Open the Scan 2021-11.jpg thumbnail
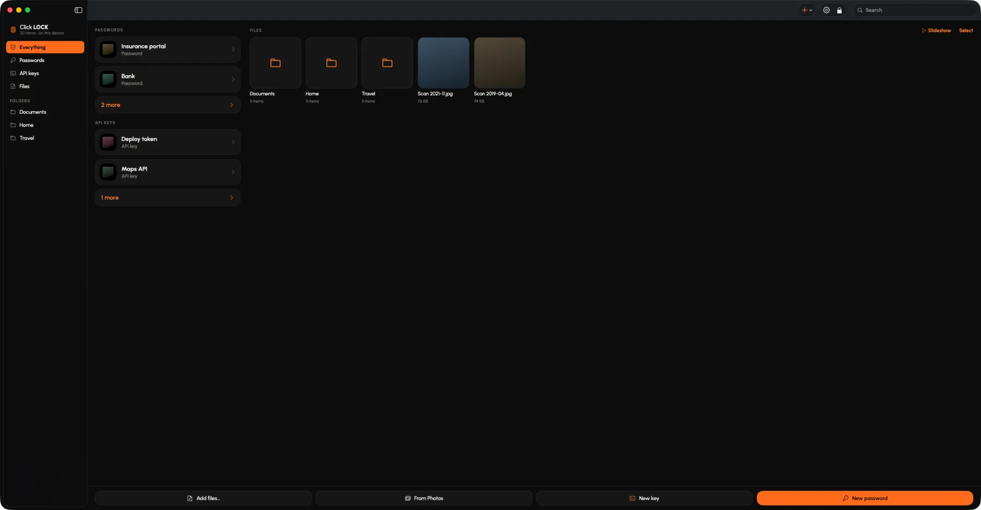 (x=444, y=63)
